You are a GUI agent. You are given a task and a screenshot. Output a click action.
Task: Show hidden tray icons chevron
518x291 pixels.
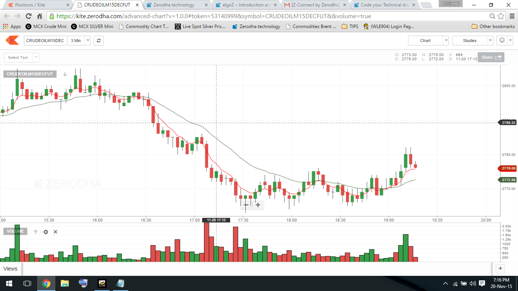click(446, 283)
